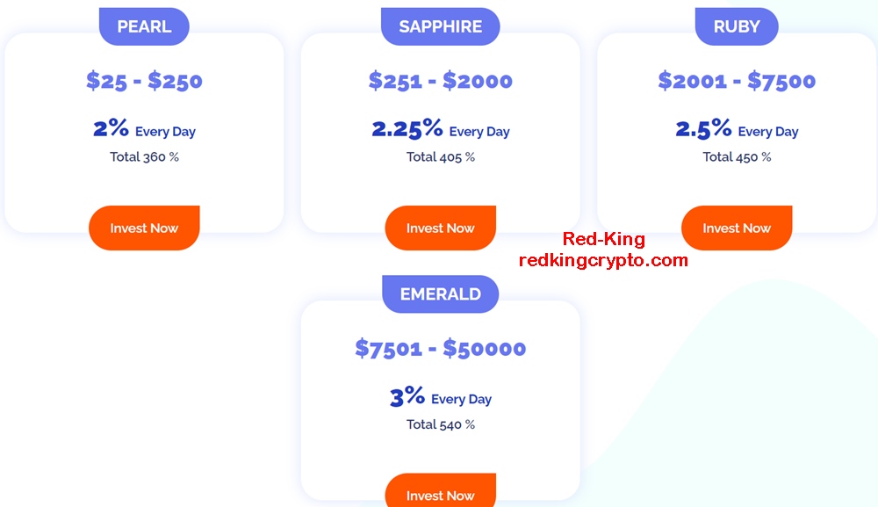Click the $7501 - $50000 price range
The height and width of the screenshot is (507, 878).
point(440,349)
